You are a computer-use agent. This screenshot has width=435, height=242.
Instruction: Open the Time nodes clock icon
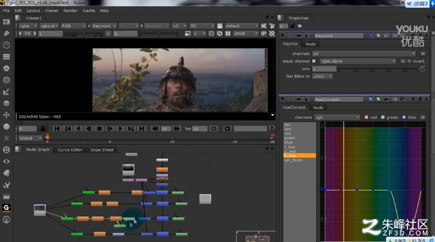[6, 45]
